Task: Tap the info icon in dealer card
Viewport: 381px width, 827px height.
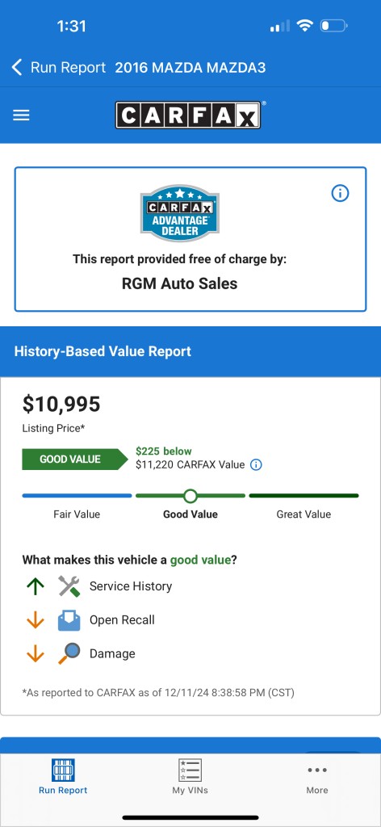Action: (340, 194)
